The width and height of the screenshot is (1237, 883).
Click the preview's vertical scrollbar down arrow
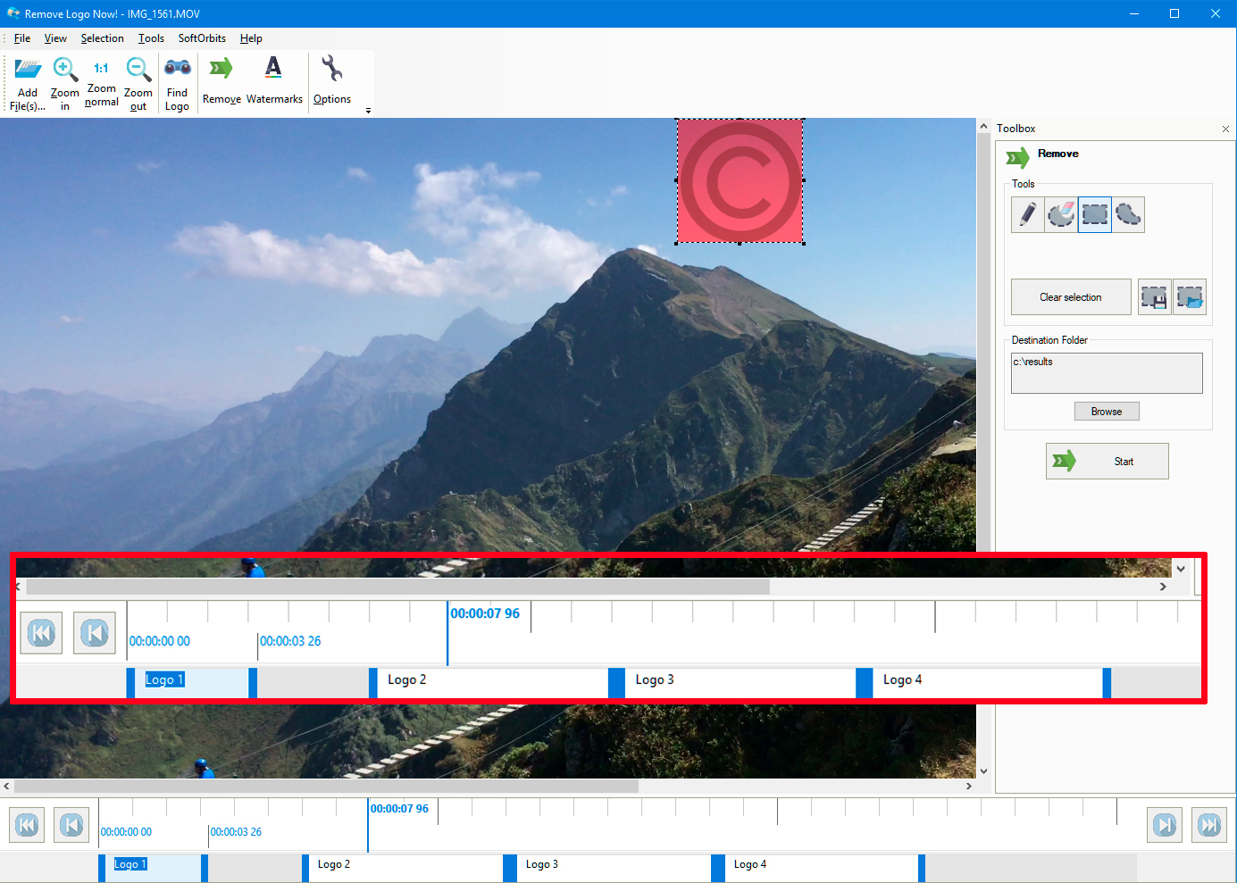coord(983,771)
